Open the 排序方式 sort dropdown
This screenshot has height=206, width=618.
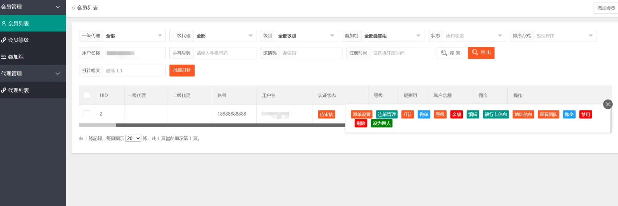pos(564,36)
